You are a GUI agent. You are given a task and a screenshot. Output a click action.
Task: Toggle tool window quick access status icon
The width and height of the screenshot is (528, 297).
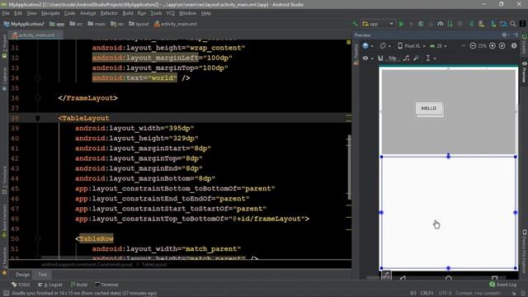click(x=6, y=294)
